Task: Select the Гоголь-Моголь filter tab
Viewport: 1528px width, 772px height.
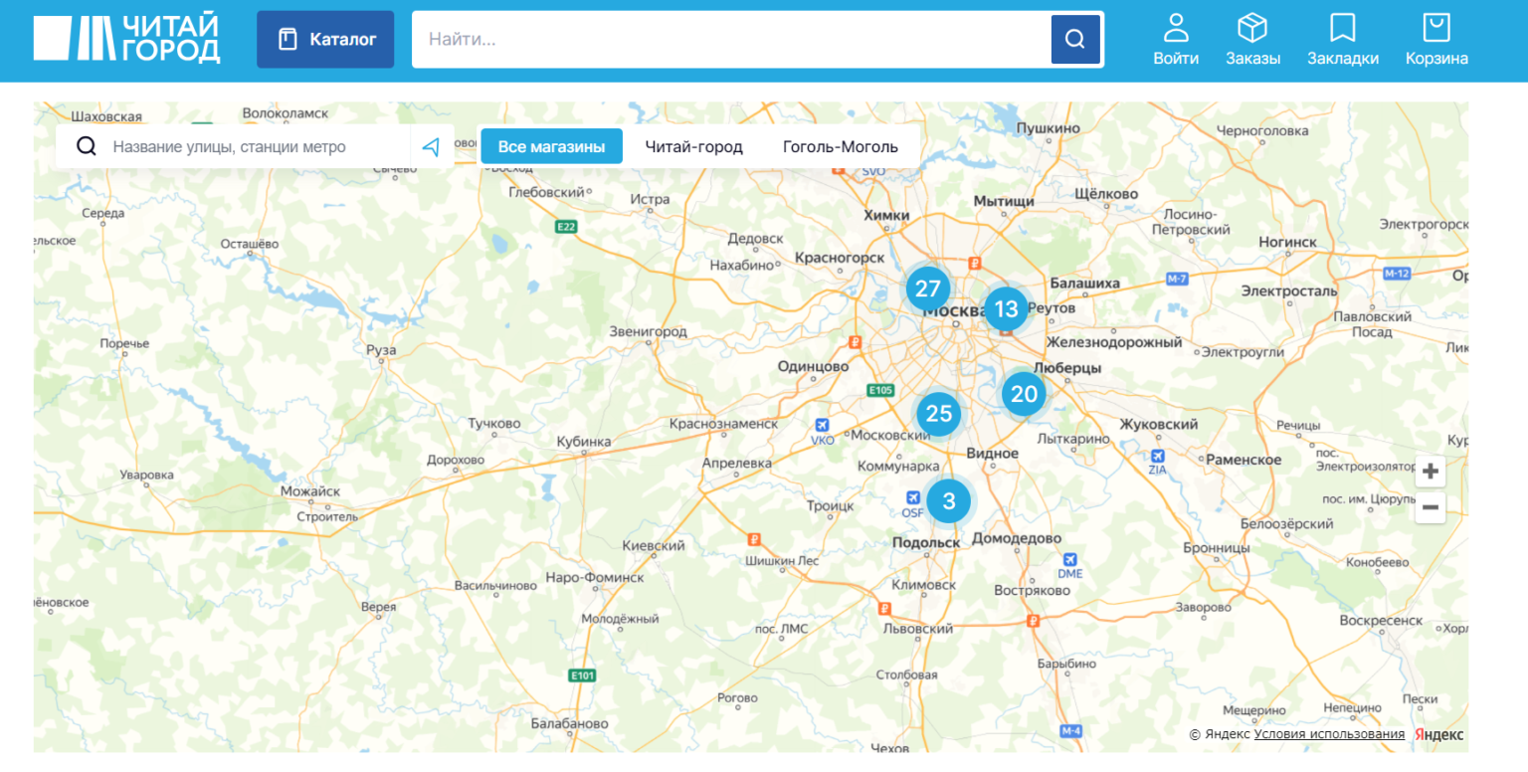Action: (x=841, y=146)
